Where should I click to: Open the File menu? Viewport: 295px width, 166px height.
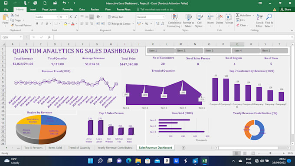pyautogui.click(x=6, y=10)
